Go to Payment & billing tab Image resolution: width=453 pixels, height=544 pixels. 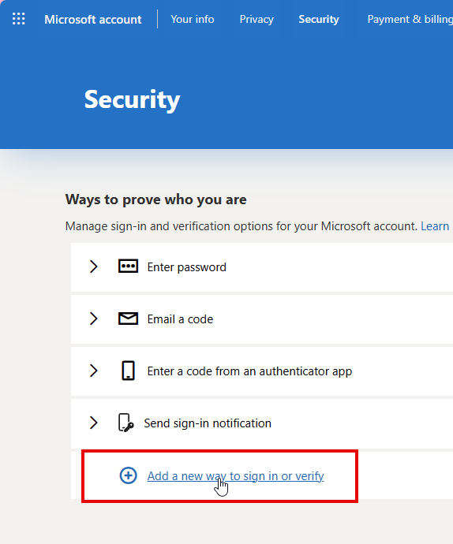tap(410, 19)
